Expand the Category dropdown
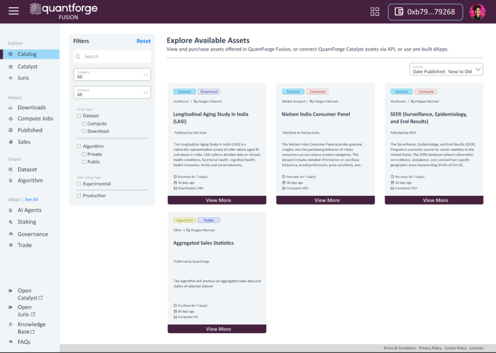Viewport: 496px width, 353px height. click(112, 74)
